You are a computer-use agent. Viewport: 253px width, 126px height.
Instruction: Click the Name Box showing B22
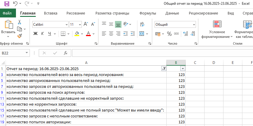[15, 53]
